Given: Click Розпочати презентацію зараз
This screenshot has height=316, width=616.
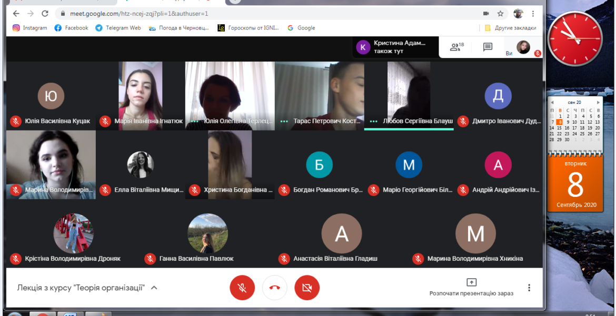Looking at the screenshot, I should click(471, 288).
